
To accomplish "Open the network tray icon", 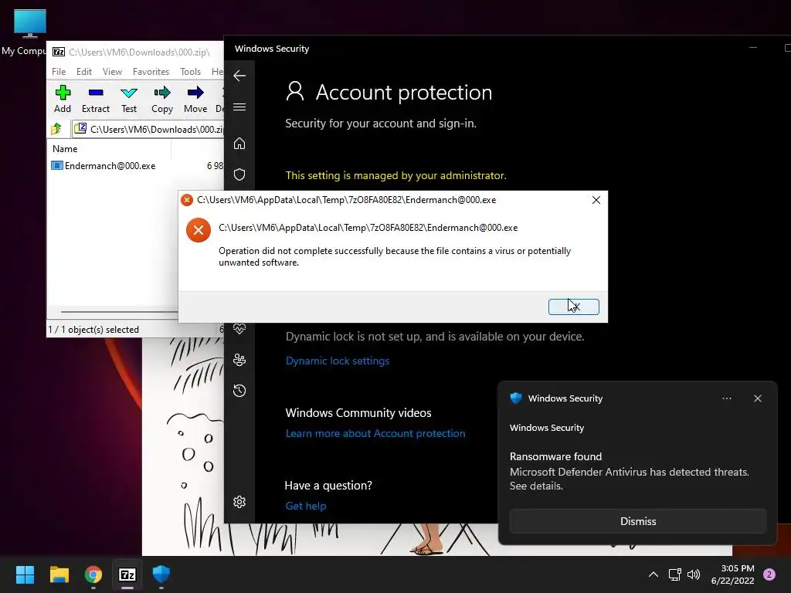I will tap(674, 574).
